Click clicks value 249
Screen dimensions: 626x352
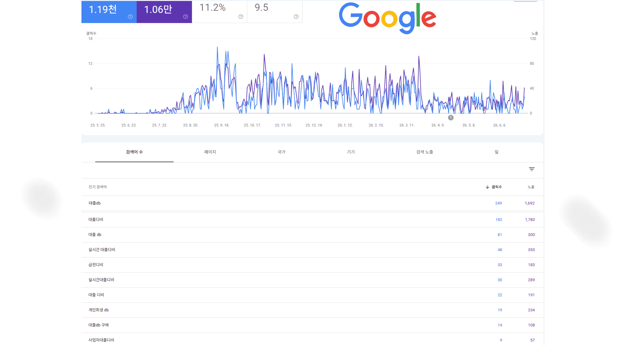(499, 203)
